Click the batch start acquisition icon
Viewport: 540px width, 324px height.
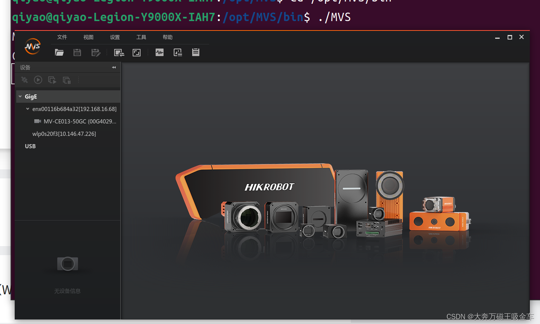pos(52,80)
